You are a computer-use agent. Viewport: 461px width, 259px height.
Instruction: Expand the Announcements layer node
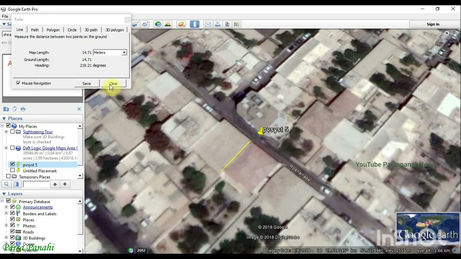[6, 207]
